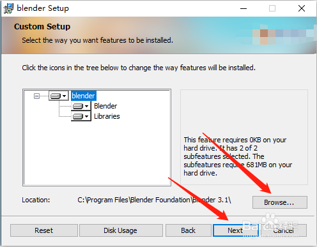Click the blender Setup installer icon in title bar
This screenshot has height=247, width=317.
tap(8, 8)
